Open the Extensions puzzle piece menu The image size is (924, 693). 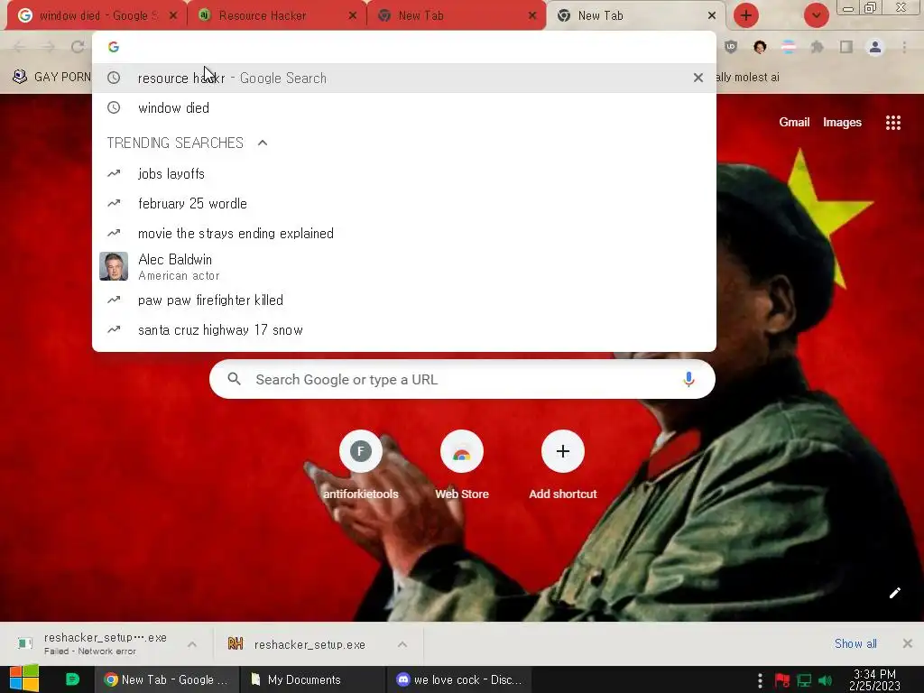[818, 47]
